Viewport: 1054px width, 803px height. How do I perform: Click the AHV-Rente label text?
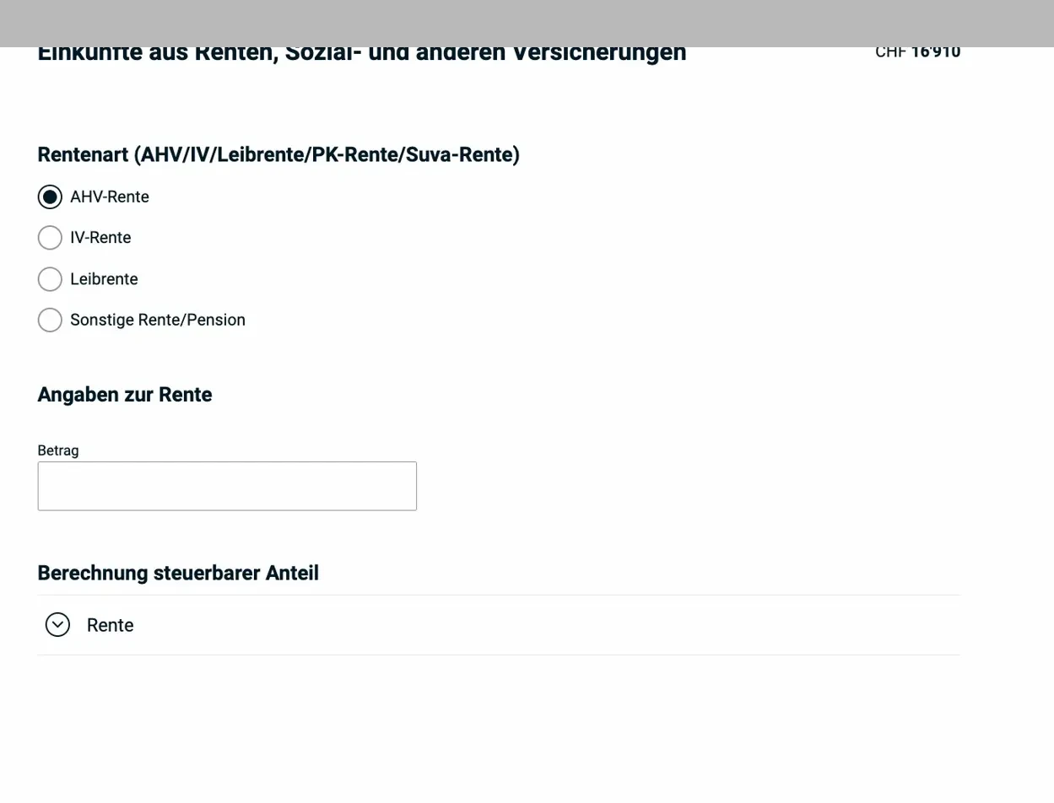pos(110,197)
